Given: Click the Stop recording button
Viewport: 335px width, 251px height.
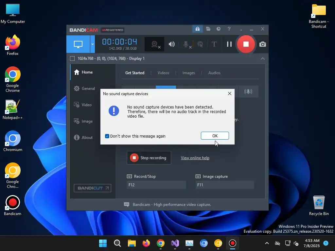Looking at the screenshot, I should point(149,158).
